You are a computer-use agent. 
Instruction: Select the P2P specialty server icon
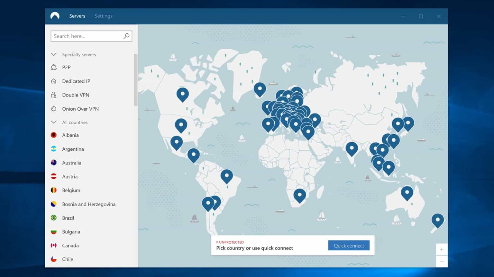click(54, 67)
